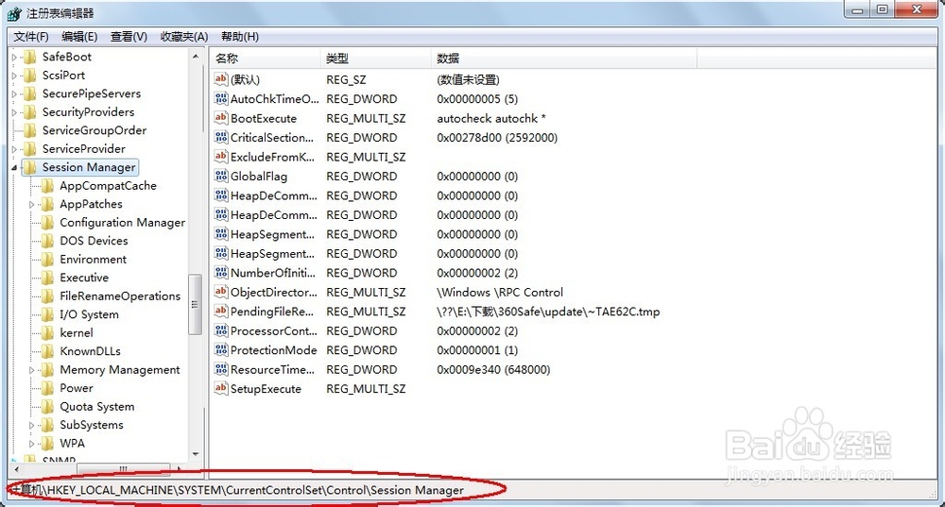Sort by the 类型 column header
This screenshot has height=507, width=945.
click(x=375, y=59)
